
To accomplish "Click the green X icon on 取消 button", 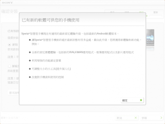I will pyautogui.click(x=136, y=118).
